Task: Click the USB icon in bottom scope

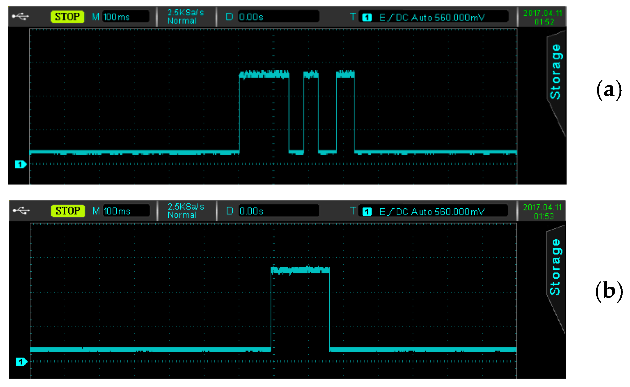Action: point(21,211)
